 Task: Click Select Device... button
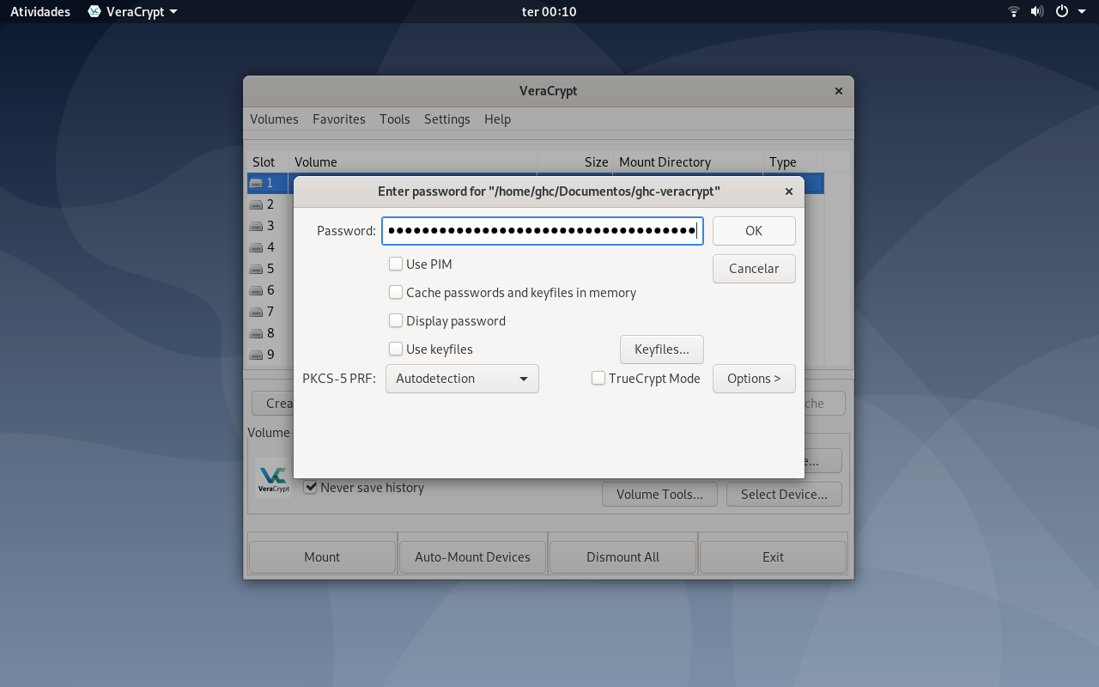pos(784,494)
